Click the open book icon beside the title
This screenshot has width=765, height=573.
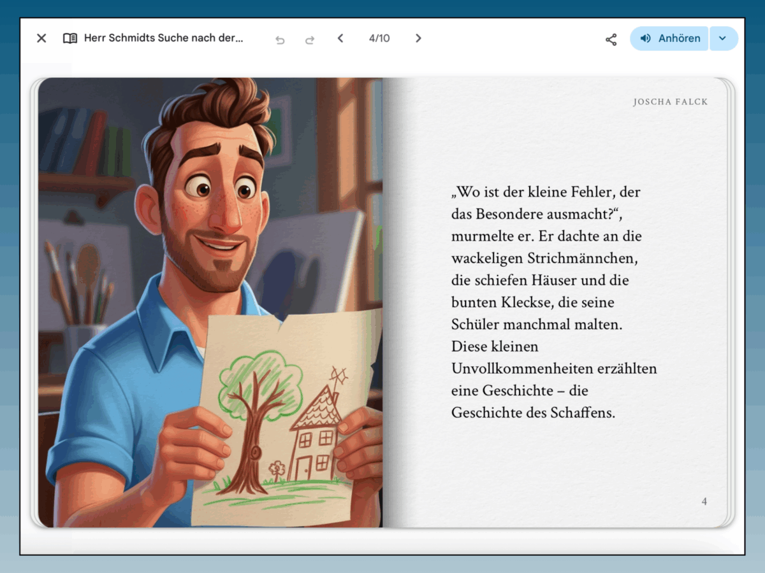(70, 38)
